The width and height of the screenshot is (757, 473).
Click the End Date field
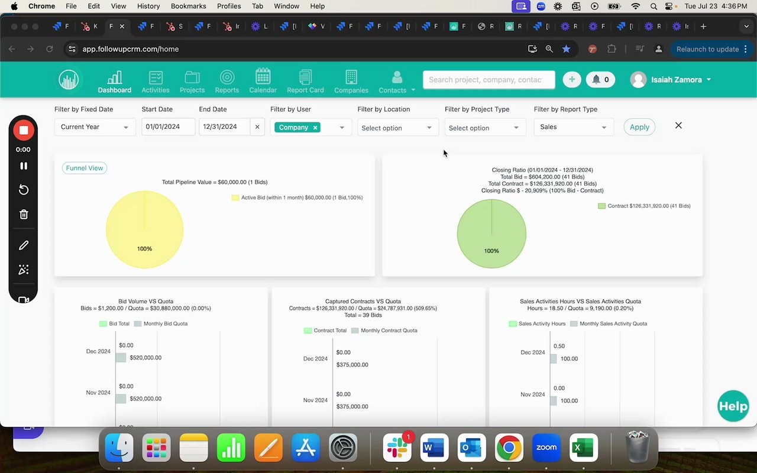point(224,127)
